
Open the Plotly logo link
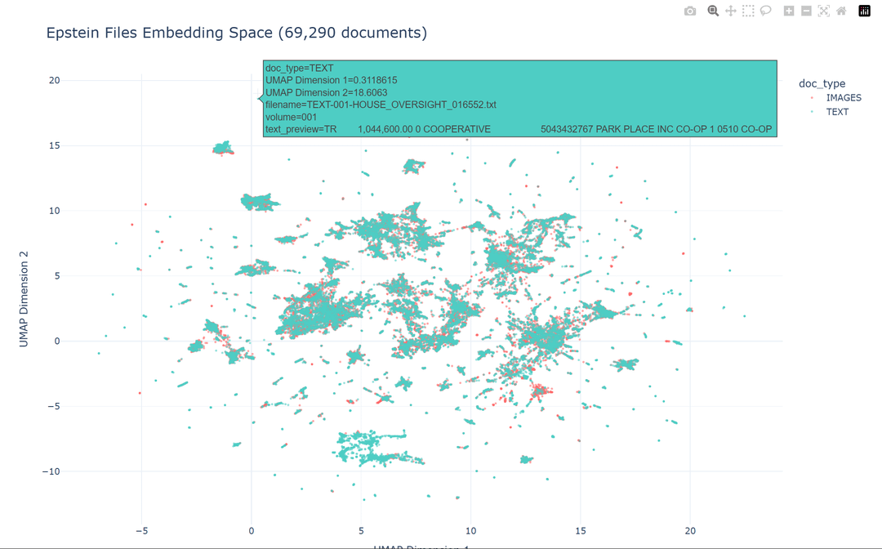[864, 11]
